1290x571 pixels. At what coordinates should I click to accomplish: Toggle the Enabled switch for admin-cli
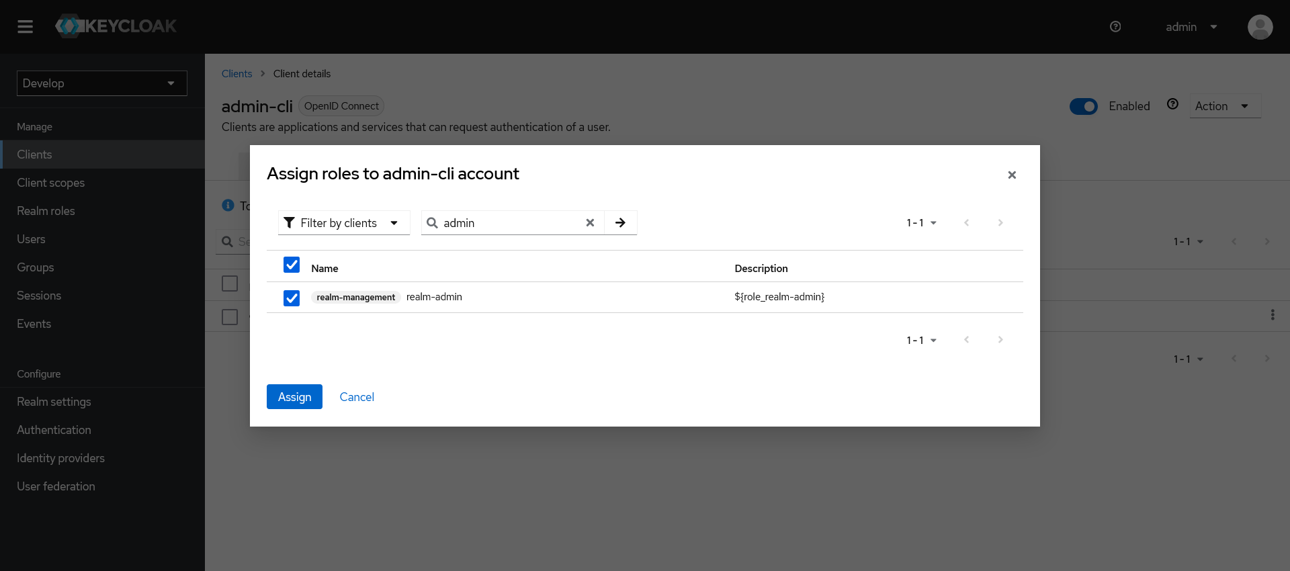point(1084,106)
